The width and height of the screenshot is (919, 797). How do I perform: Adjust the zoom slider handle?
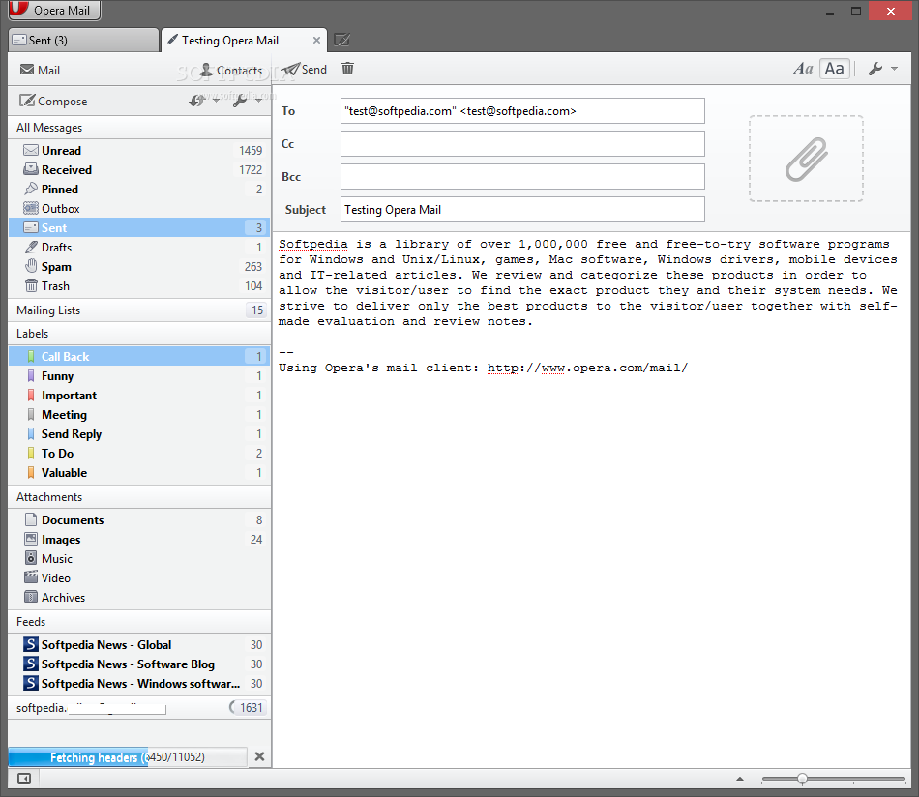point(802,779)
